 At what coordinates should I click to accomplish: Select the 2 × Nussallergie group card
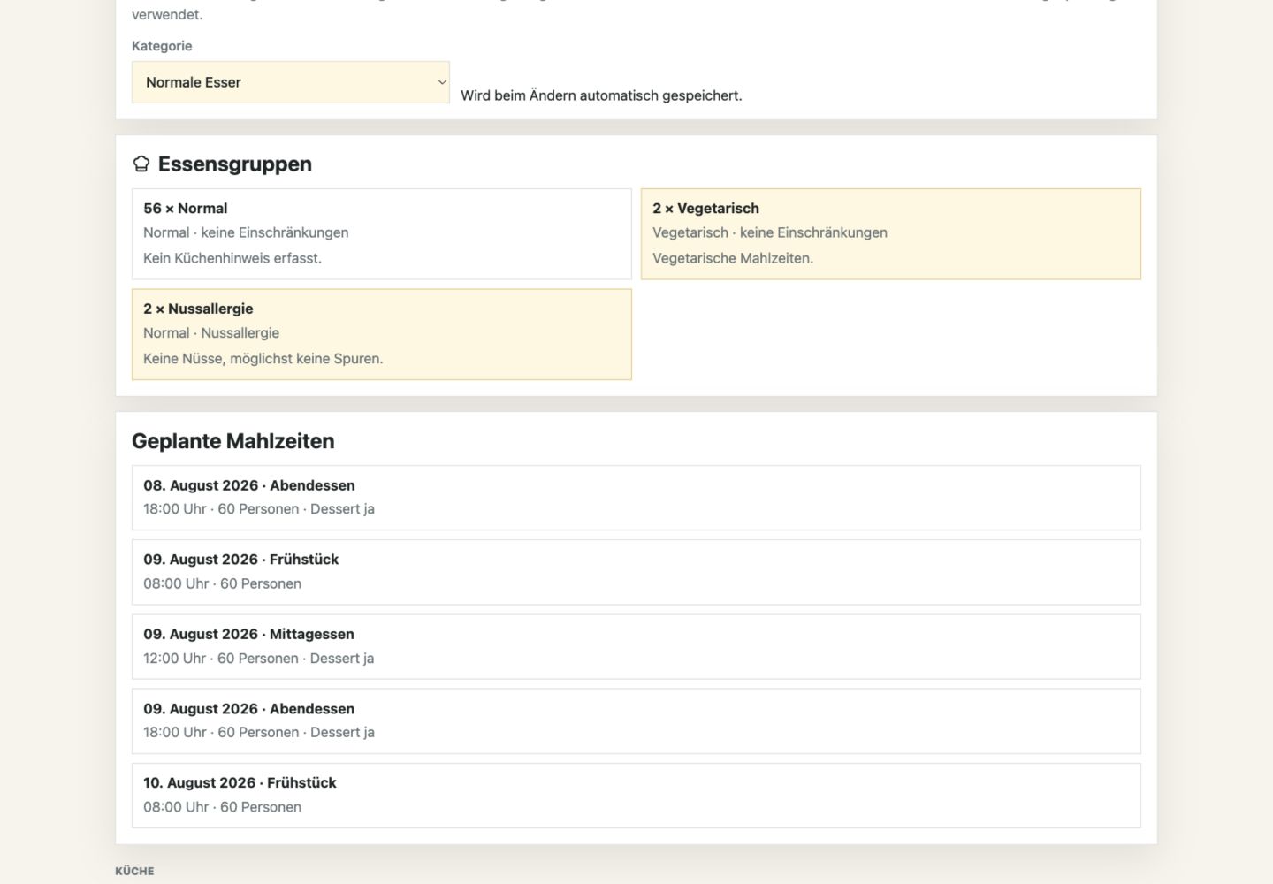[x=382, y=334]
